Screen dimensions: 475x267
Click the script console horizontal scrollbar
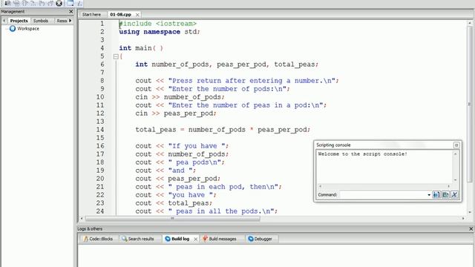tap(384, 186)
